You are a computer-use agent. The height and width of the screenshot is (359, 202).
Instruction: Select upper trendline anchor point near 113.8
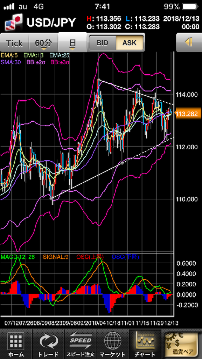pos(154,99)
